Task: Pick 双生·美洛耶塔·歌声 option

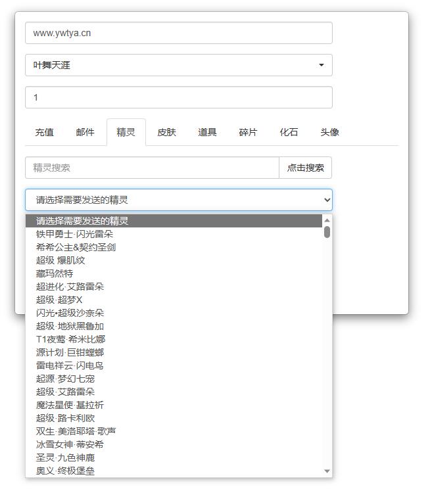Action: [174, 432]
